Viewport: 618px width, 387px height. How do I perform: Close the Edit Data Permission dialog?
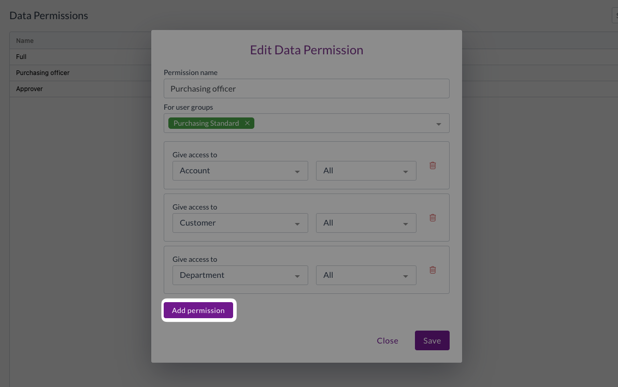[387, 340]
